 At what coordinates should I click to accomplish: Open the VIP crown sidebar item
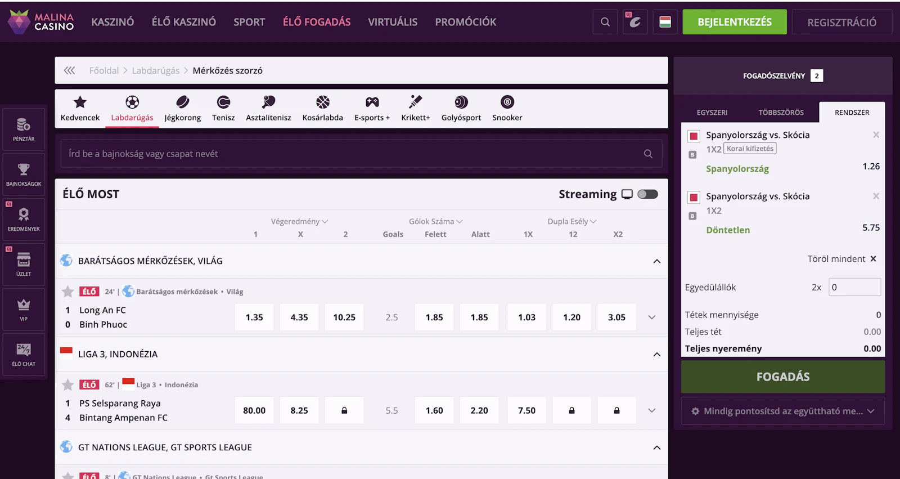pyautogui.click(x=24, y=309)
